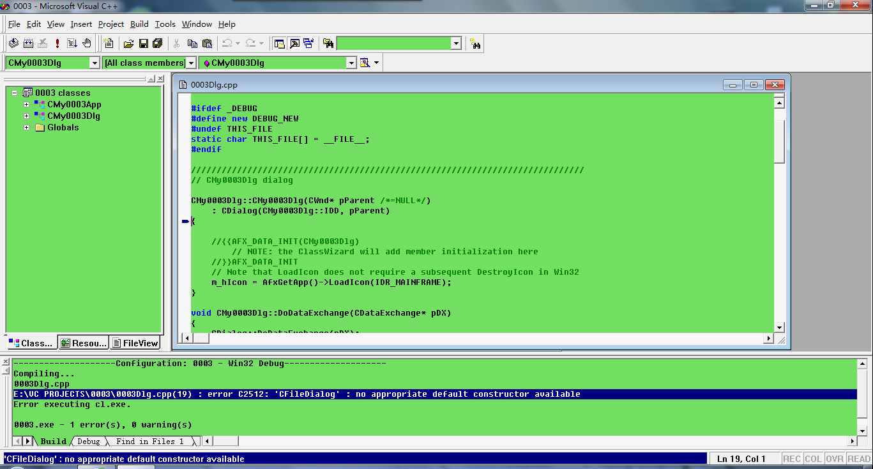This screenshot has width=873, height=469.
Task: Click the Search help binoculars icon
Action: pyautogui.click(x=475, y=43)
